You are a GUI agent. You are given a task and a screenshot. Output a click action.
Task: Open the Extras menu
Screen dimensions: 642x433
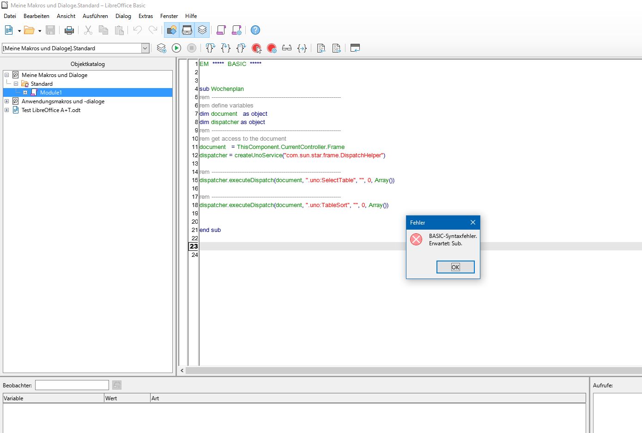pos(145,16)
